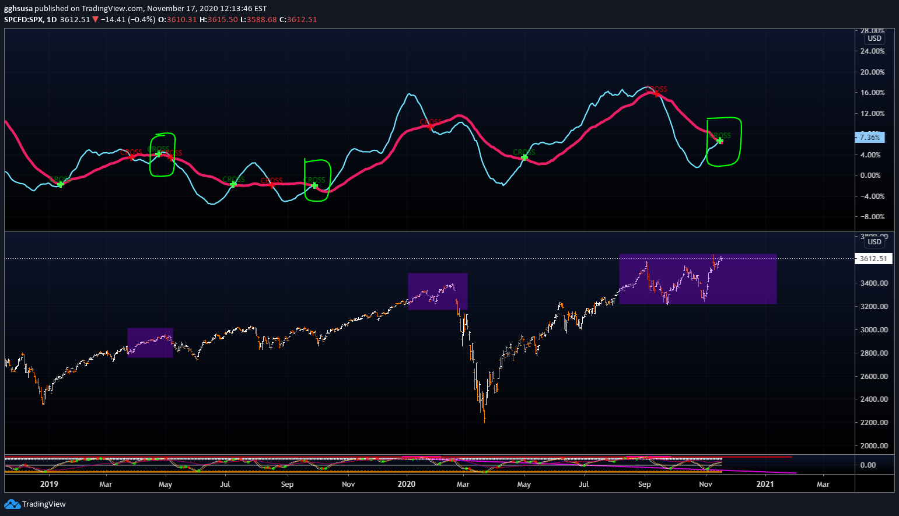Viewport: 899px width, 516px height.
Task: Click the 2021 year label on time axis
Action: tap(765, 484)
